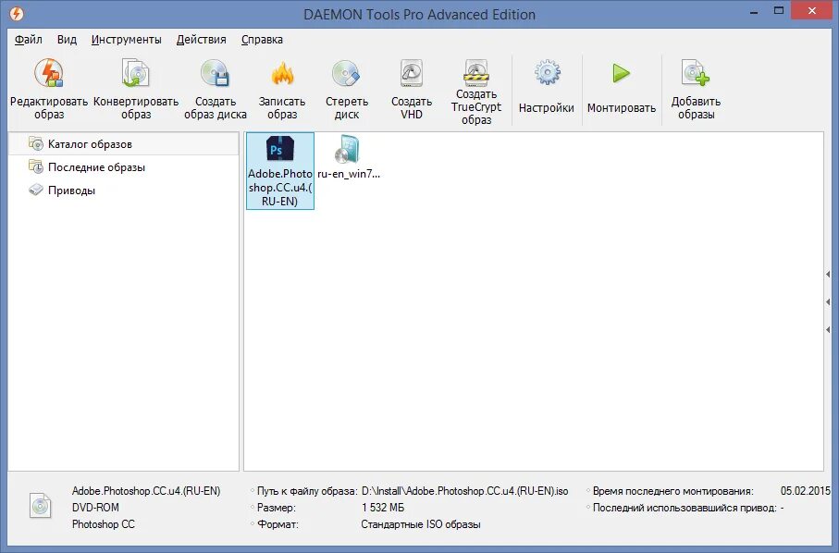Select the Adobe Photoshop CC image thumbnail

280,170
